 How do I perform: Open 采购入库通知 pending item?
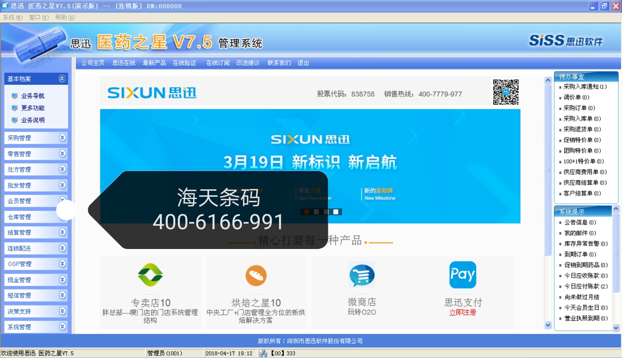click(584, 87)
